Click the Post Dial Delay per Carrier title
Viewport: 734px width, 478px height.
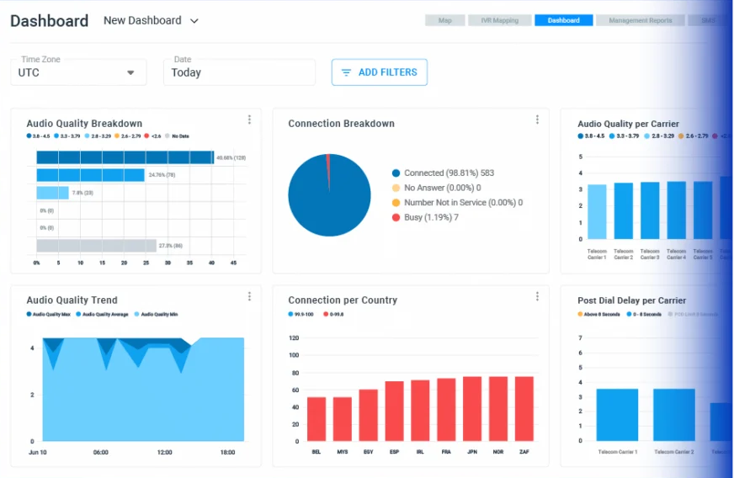click(632, 300)
